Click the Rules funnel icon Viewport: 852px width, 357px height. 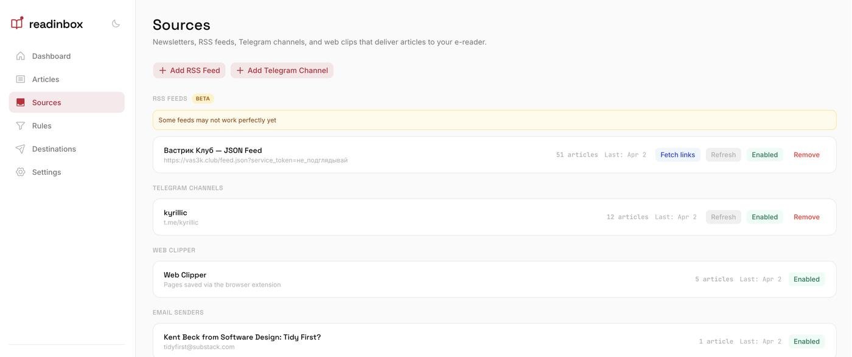21,126
